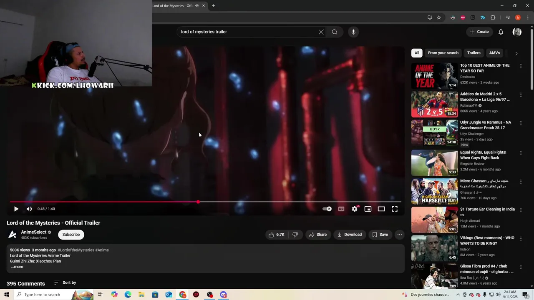Seek to the unplayed part of the timeline
Image resolution: width=534 pixels, height=300 pixels.
(300, 202)
